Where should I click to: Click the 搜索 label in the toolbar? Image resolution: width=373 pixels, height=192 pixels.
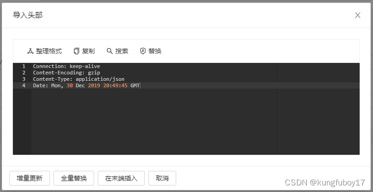coord(122,51)
